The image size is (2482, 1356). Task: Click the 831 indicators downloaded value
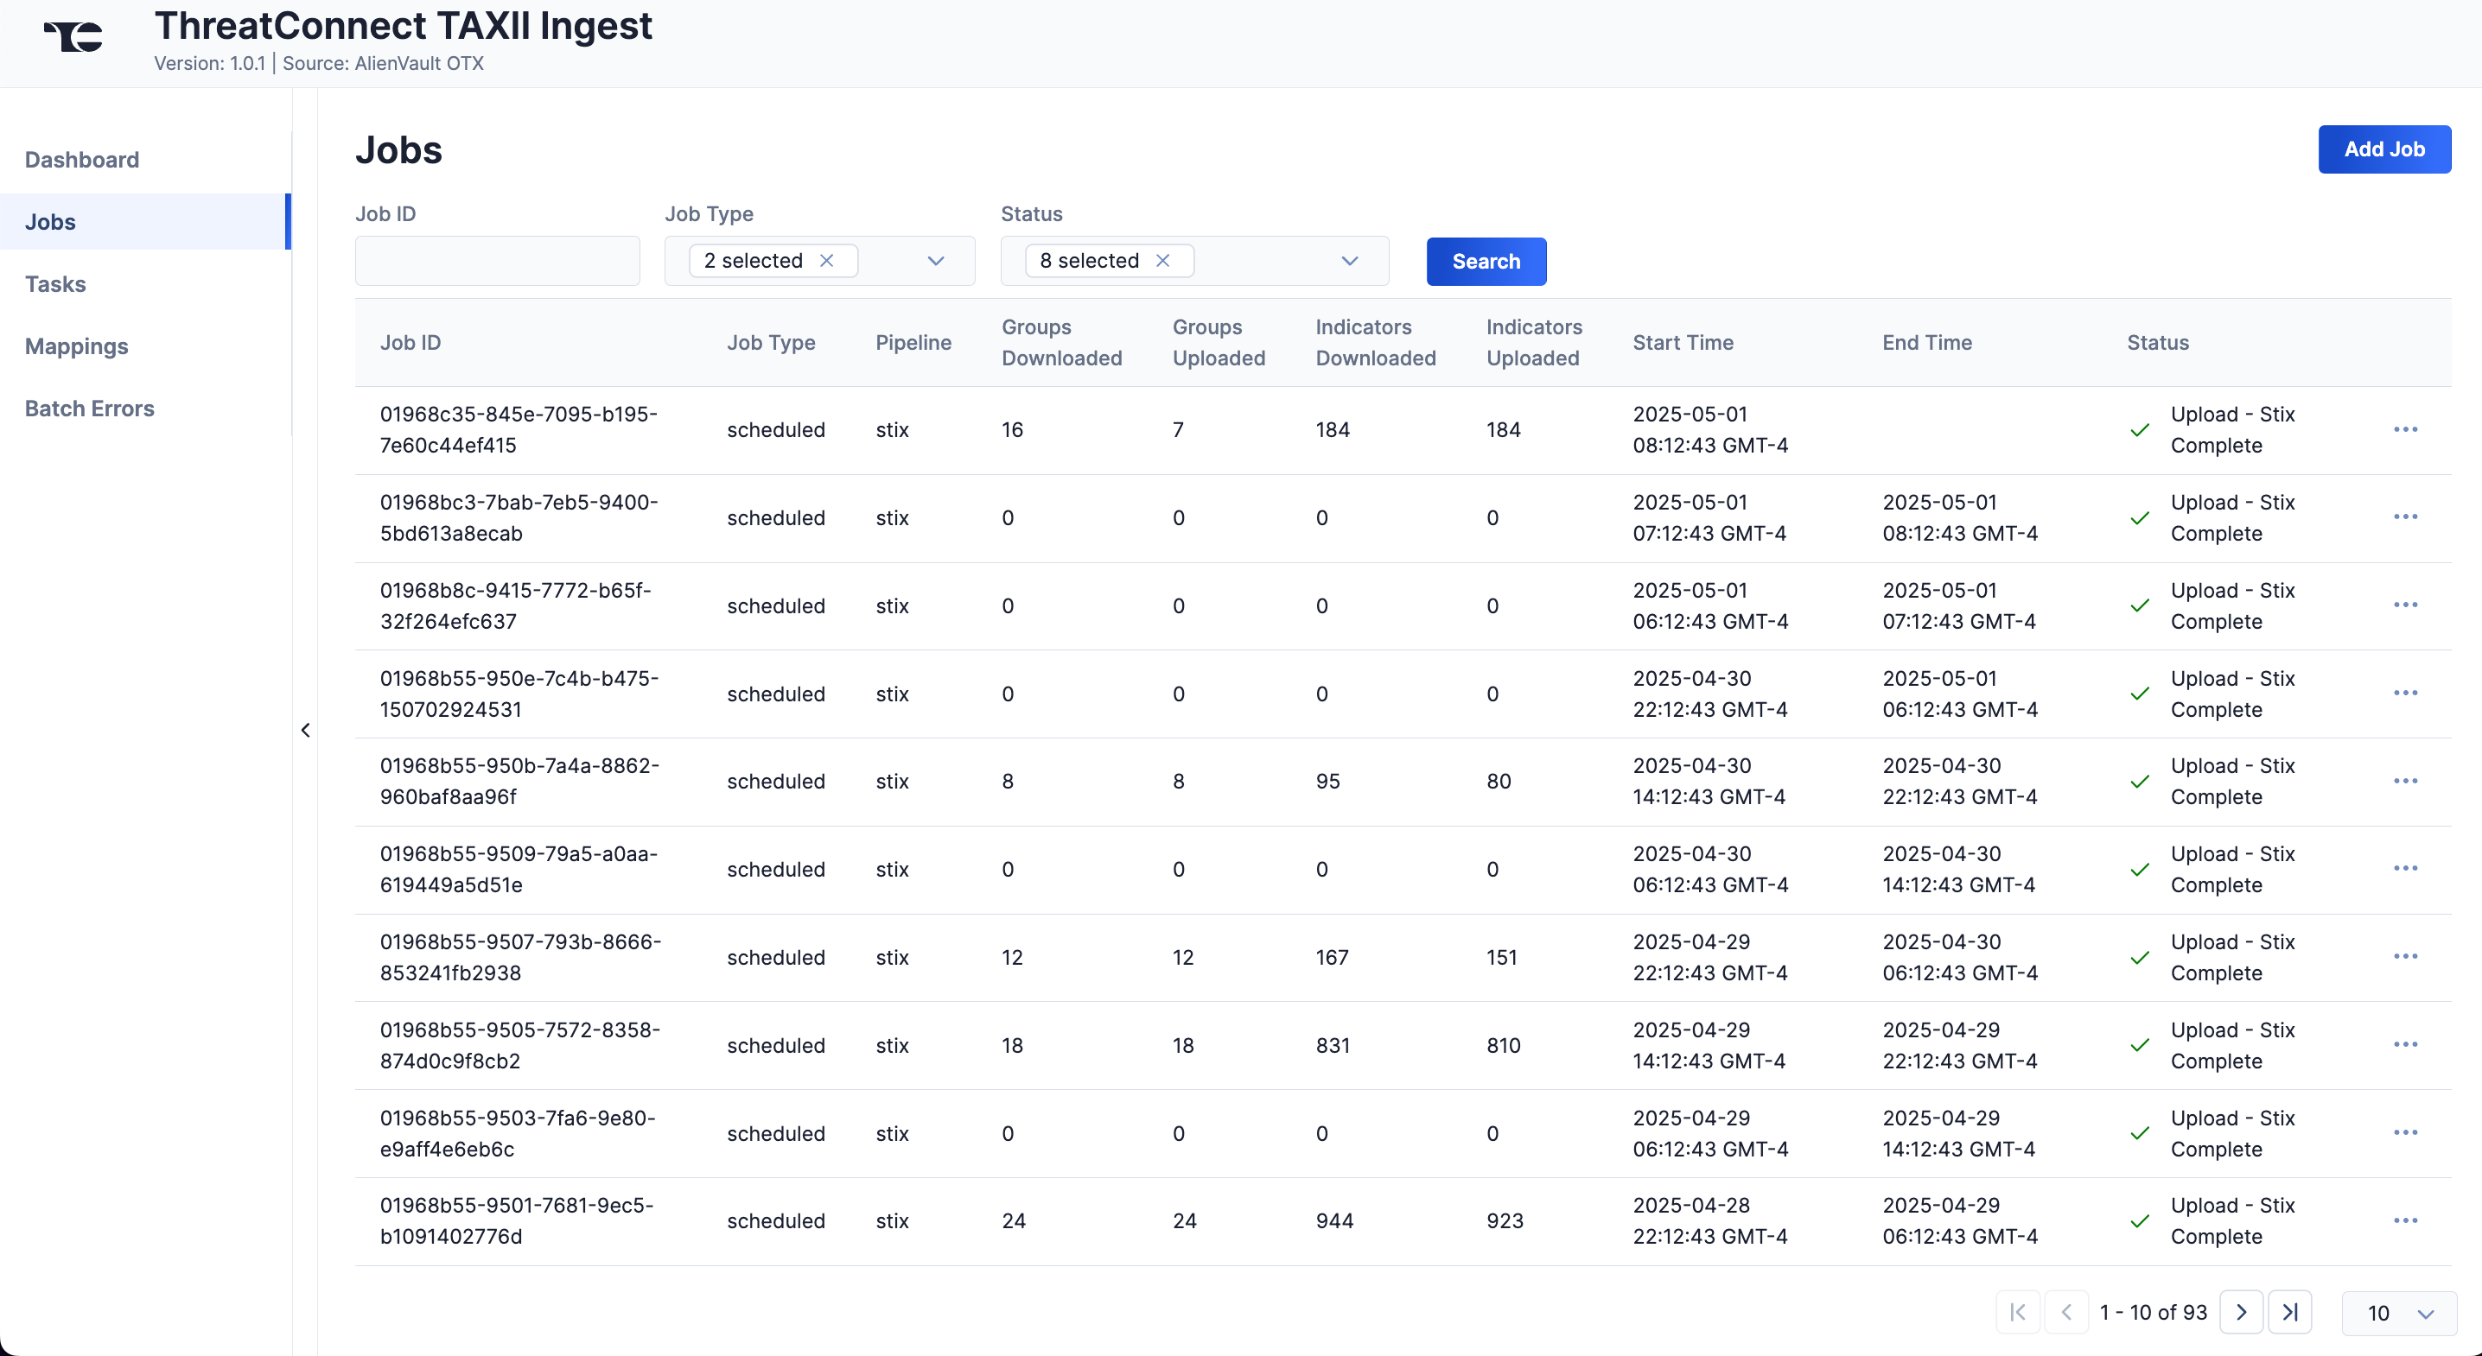(x=1333, y=1045)
